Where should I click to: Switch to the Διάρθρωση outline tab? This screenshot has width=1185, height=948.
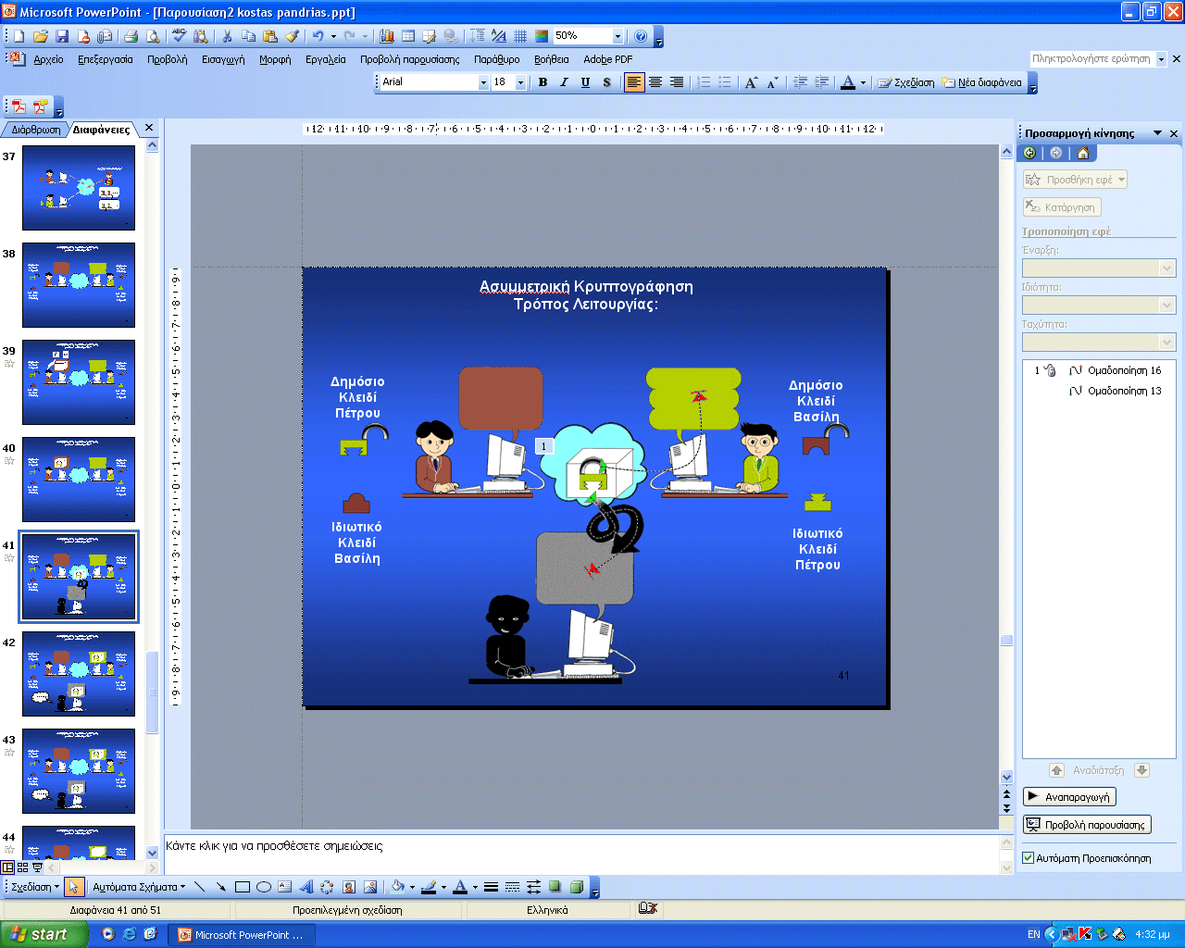35,130
